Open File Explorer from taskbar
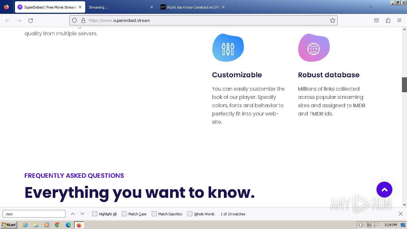Viewport: 407px width, 229px height. (36, 225)
